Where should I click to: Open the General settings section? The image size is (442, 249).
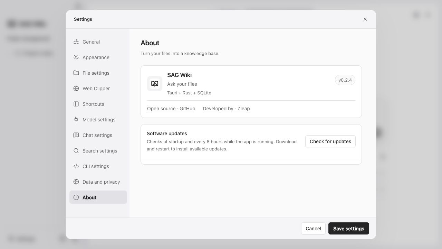[x=98, y=42]
